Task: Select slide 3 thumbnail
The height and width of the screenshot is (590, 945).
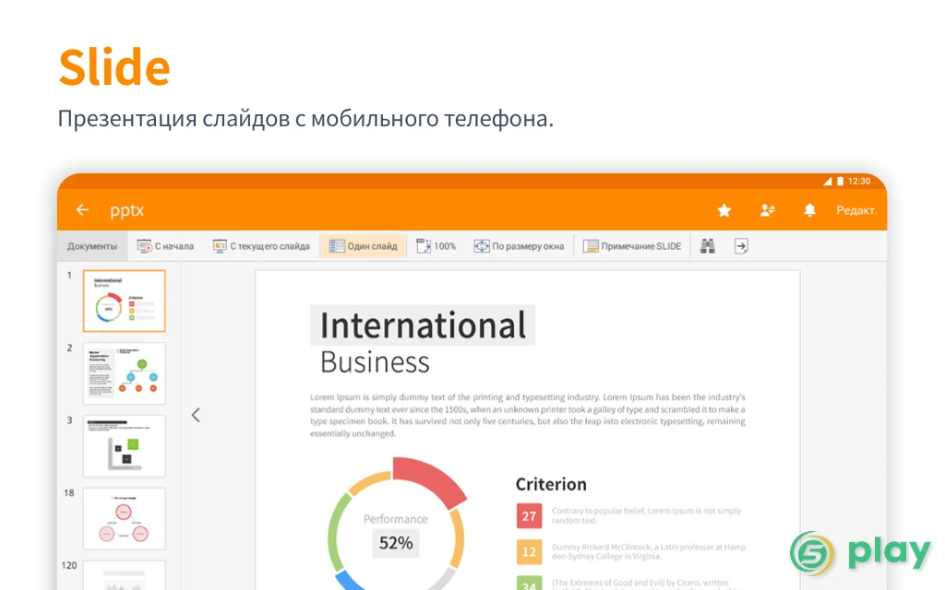Action: [125, 446]
